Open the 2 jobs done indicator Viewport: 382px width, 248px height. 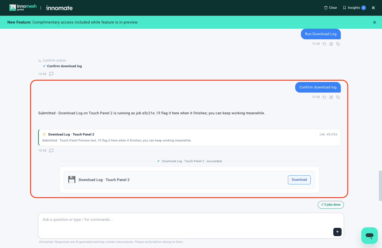pos(331,205)
